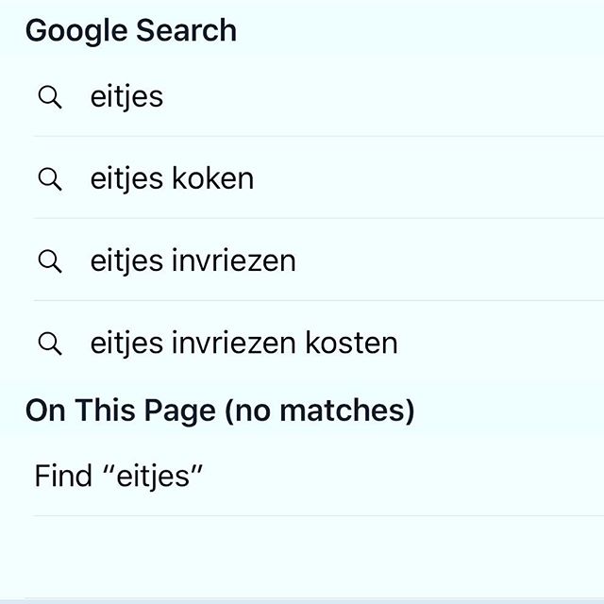Click the search icon next to "eitjes koken"
Viewport: 604px width, 604px height.
tap(50, 178)
